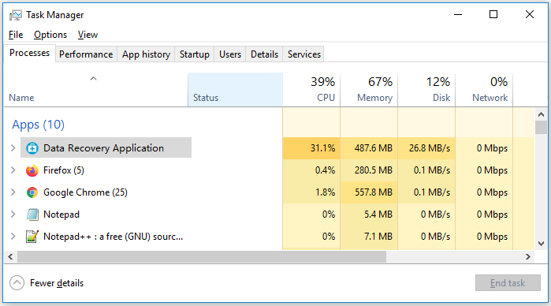The image size is (551, 306).
Task: Click the Google Chrome icon
Action: coord(32,192)
